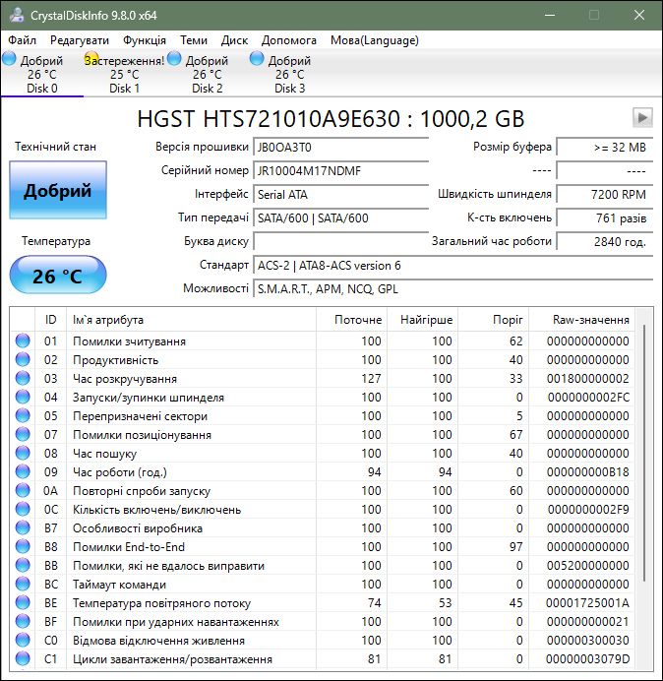Click raw value 0000003079D in row C1
The width and height of the screenshot is (663, 681).
[587, 658]
